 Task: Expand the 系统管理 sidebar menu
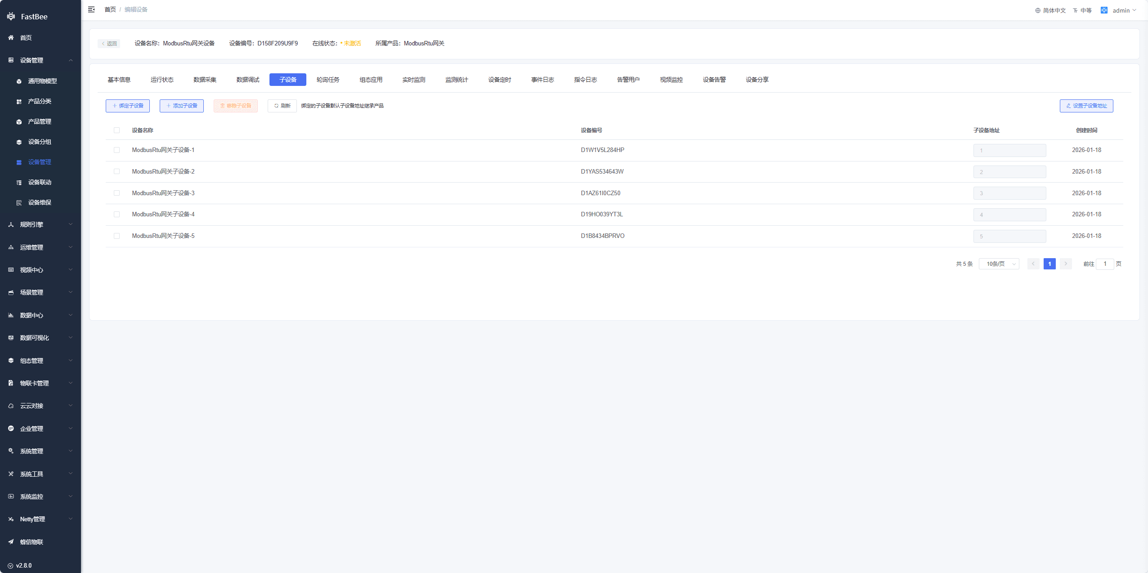tap(40, 451)
